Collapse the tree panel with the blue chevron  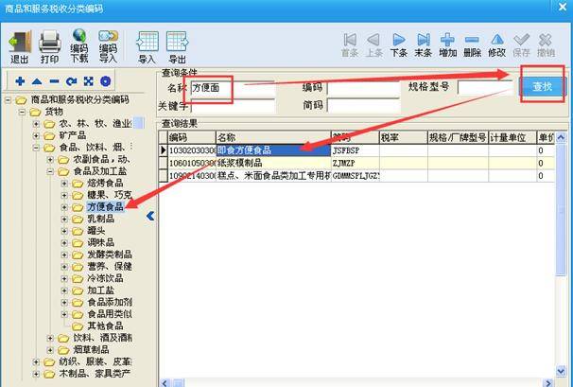click(x=150, y=216)
